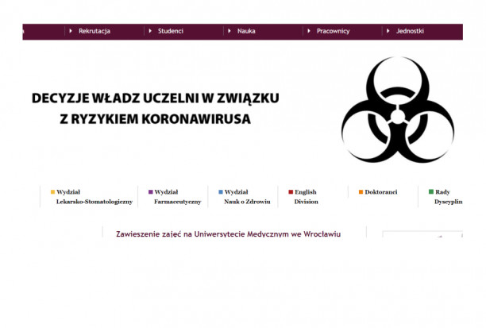This screenshot has height=328, width=486.
Task: Expand the arrow next to Nauka
Action: tap(229, 31)
